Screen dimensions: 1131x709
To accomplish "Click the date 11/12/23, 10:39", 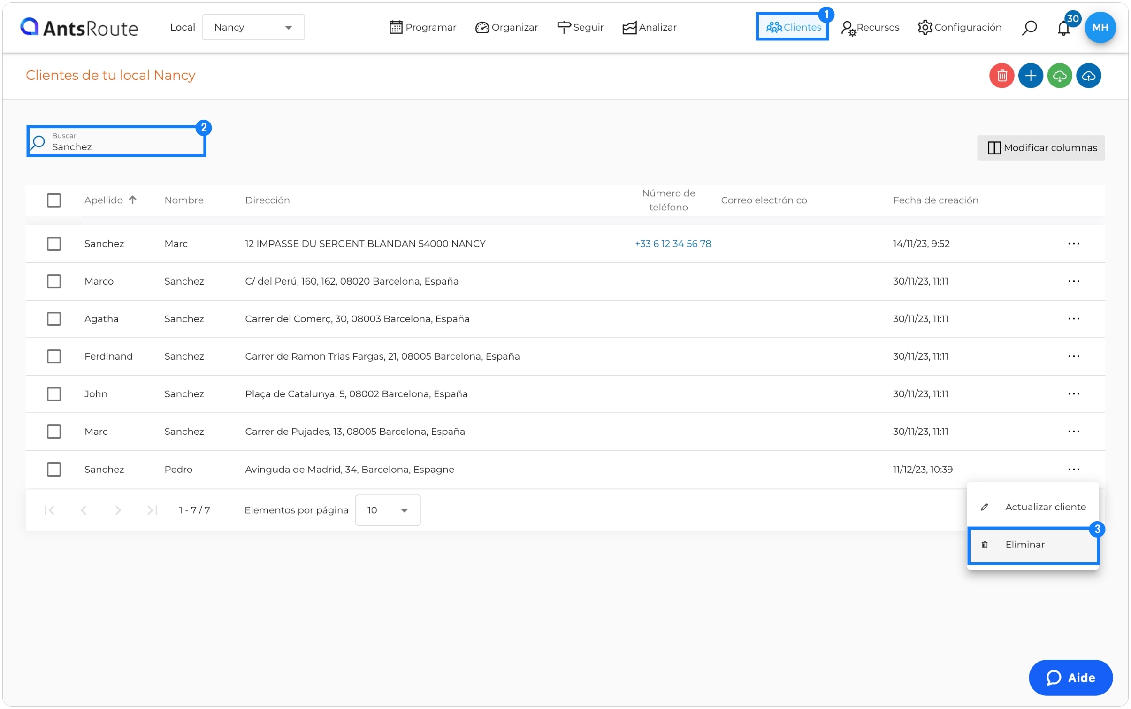I will coord(922,470).
